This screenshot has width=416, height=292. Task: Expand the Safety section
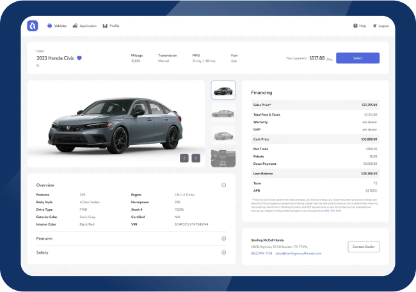223,252
